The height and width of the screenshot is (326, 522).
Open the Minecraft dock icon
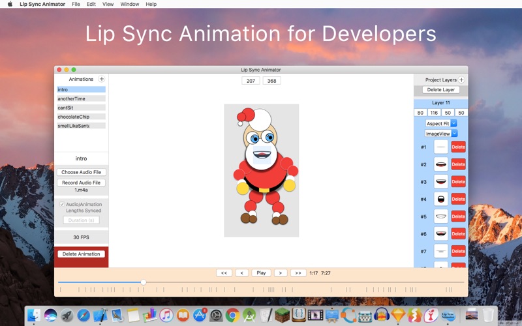pos(282,315)
